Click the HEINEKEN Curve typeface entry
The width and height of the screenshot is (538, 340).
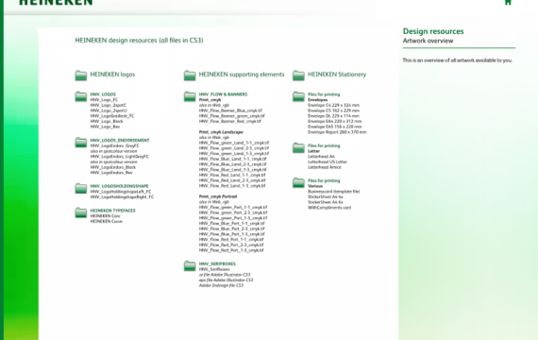click(x=107, y=222)
